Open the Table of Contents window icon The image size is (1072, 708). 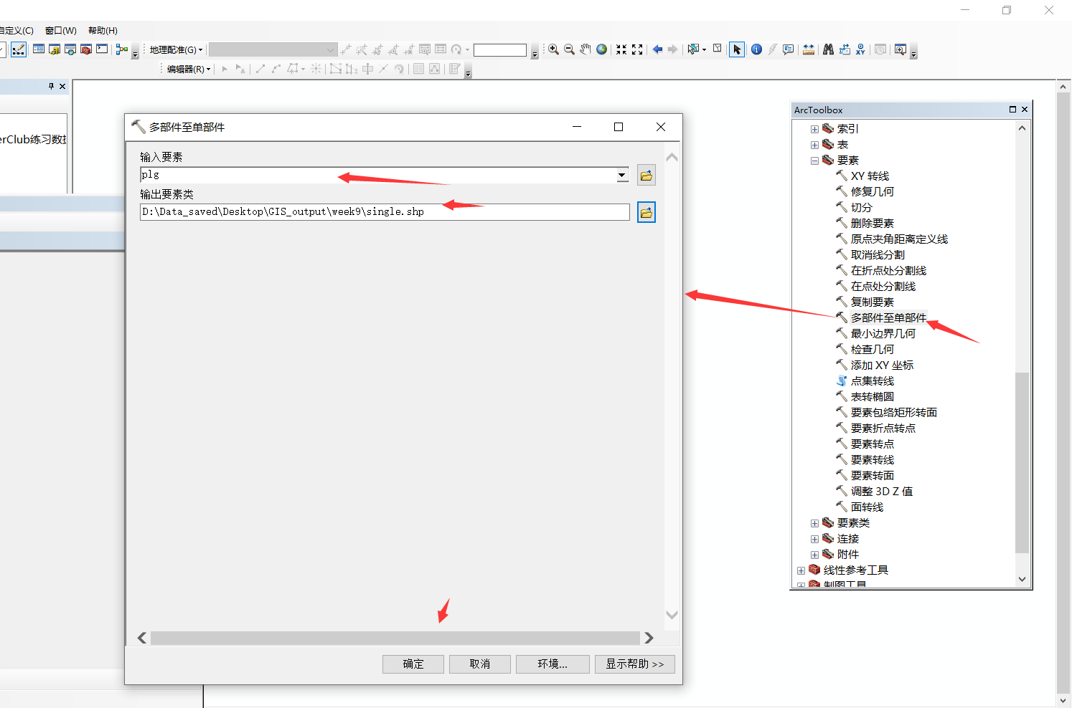coord(39,49)
